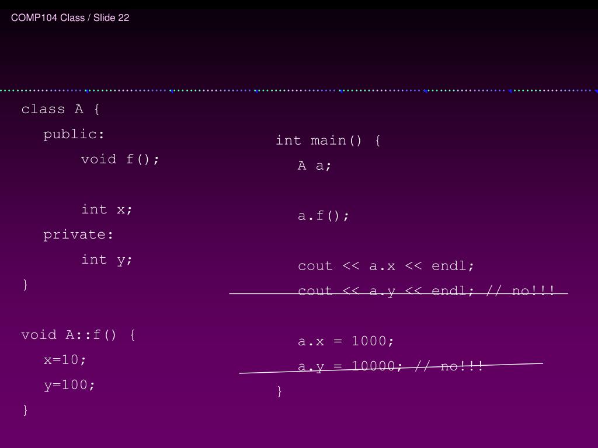Click the 'A a;' object declaration line
The image size is (598, 448).
(315, 166)
